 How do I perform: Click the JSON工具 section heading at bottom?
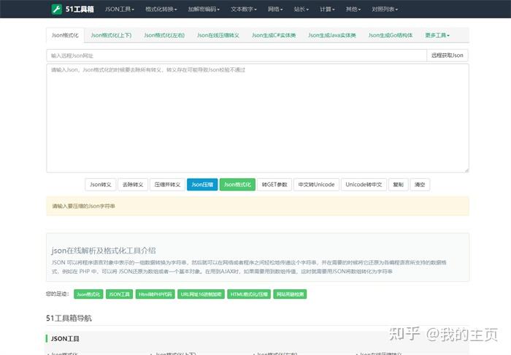click(65, 339)
